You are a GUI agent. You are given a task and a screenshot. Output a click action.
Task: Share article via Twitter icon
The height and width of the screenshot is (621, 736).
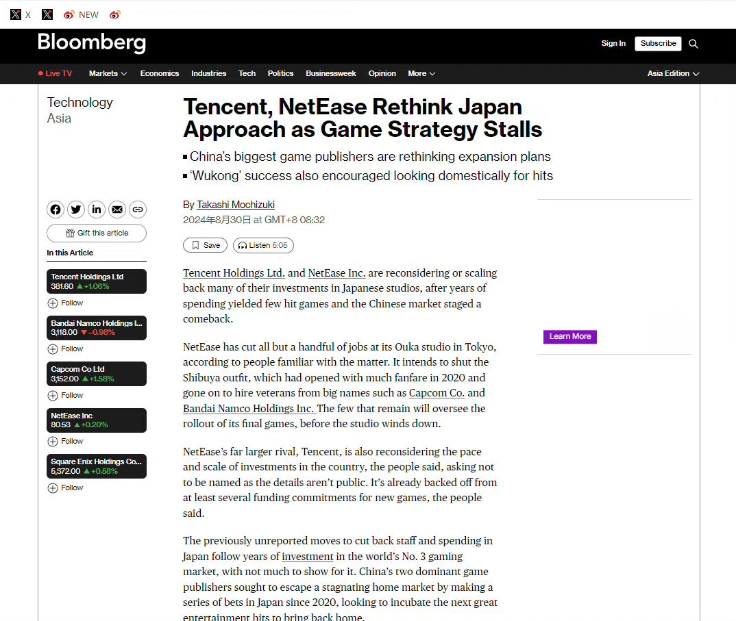tap(76, 210)
